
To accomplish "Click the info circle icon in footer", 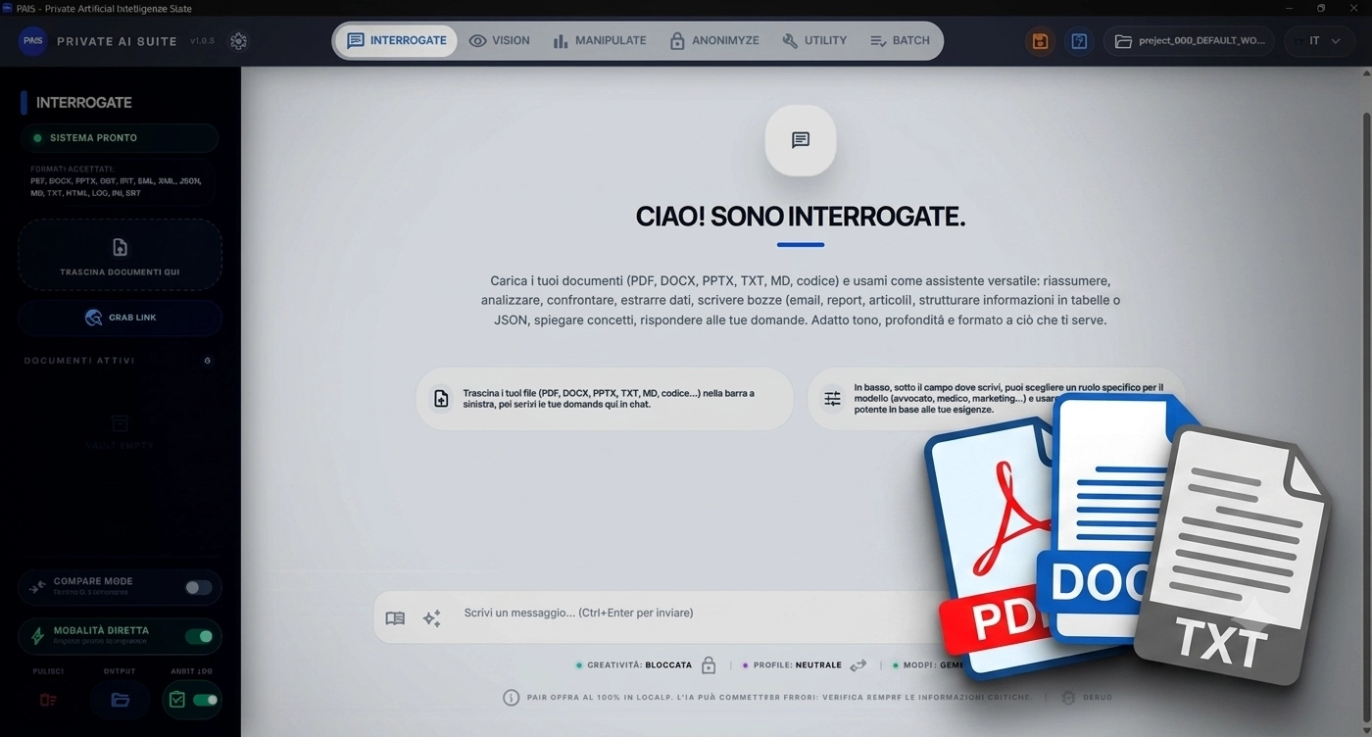I will 511,698.
